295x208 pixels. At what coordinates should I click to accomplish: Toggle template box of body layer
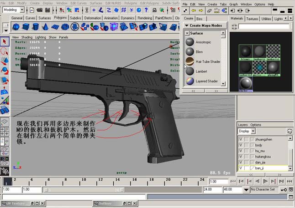(247, 145)
